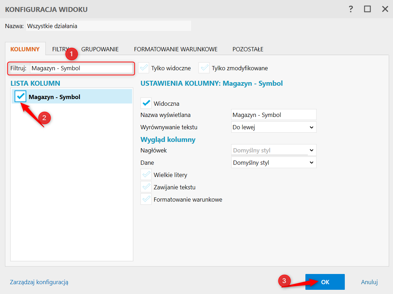Enable the Zawijanie tekstu checkbox

click(146, 187)
